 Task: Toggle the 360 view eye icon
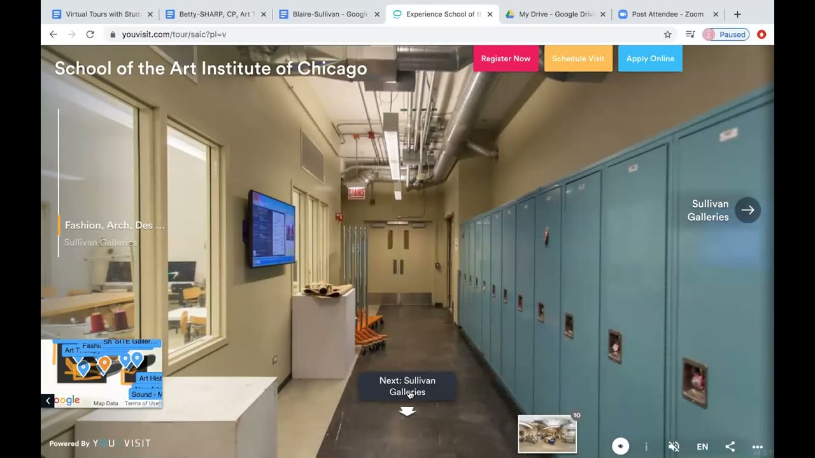[x=620, y=447]
